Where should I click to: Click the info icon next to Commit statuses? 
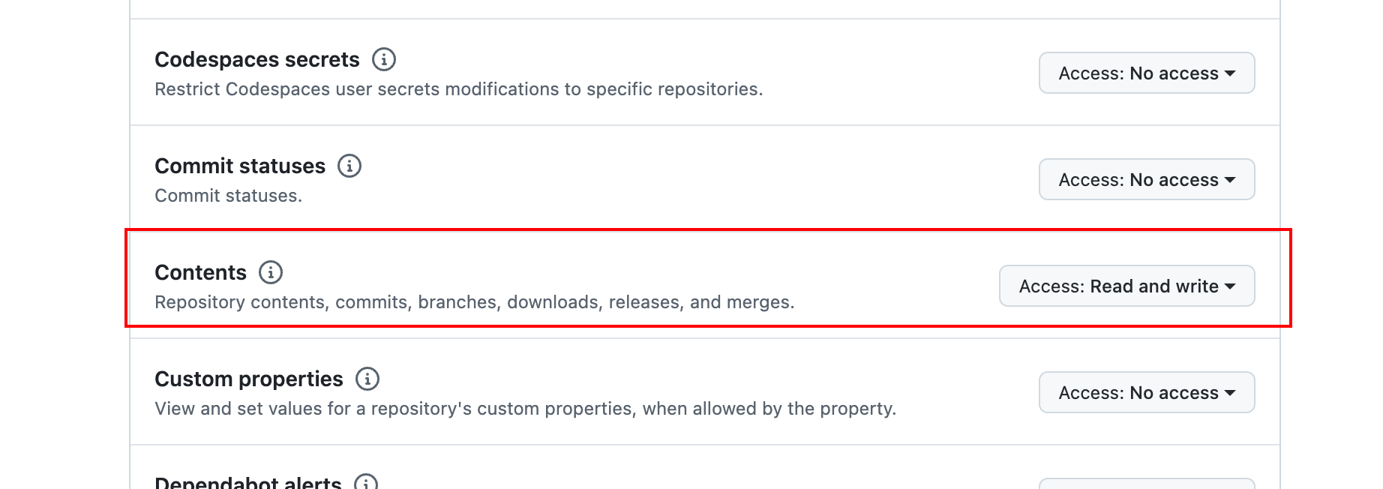tap(349, 166)
